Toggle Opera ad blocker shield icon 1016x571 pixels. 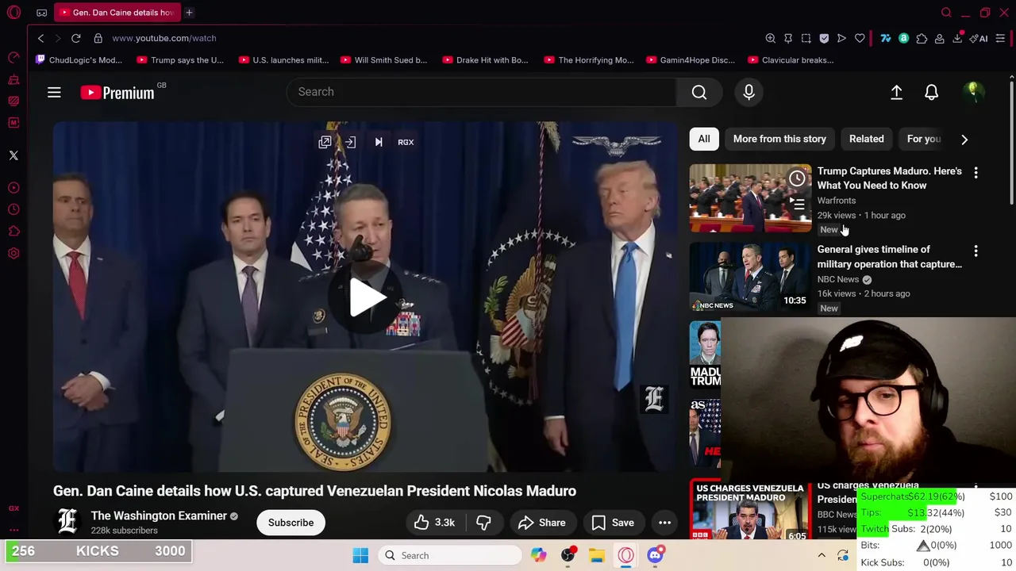[x=824, y=38]
